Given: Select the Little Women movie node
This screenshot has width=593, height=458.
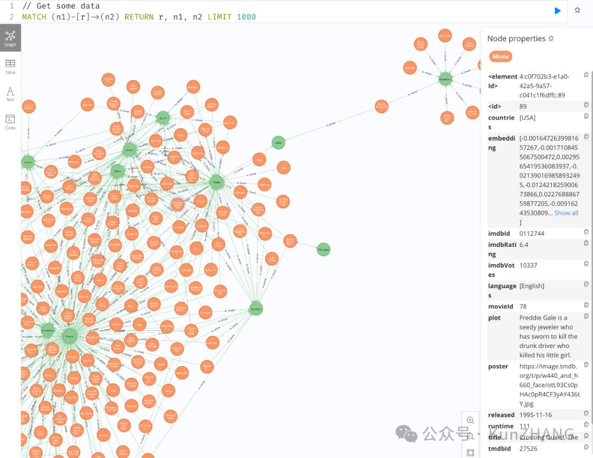Looking at the screenshot, I should tap(153, 345).
